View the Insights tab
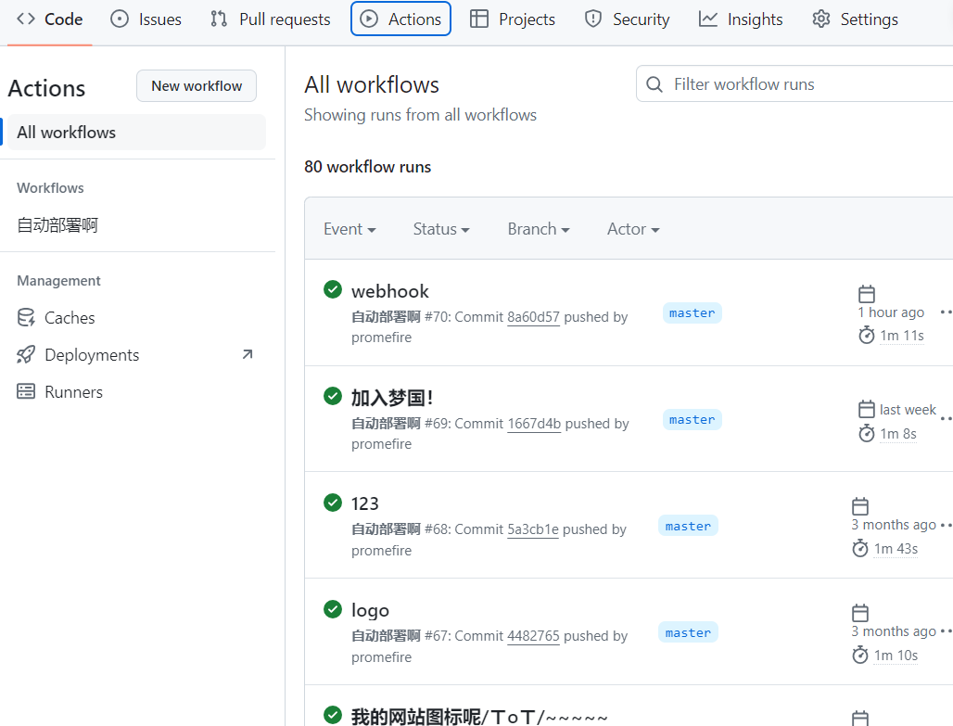This screenshot has width=953, height=726. [x=741, y=19]
